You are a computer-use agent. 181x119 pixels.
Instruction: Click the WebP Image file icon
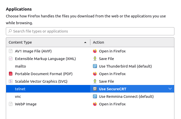click(11, 104)
